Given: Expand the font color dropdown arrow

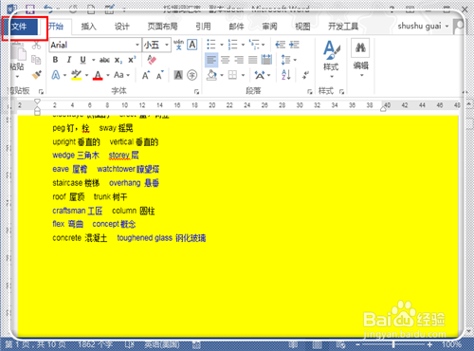Looking at the screenshot, I should [x=108, y=75].
